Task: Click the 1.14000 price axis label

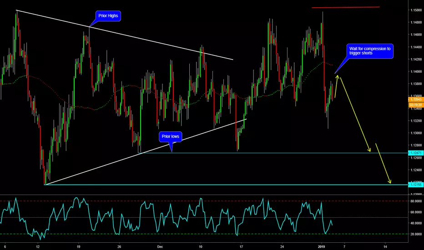Action: tap(416, 72)
